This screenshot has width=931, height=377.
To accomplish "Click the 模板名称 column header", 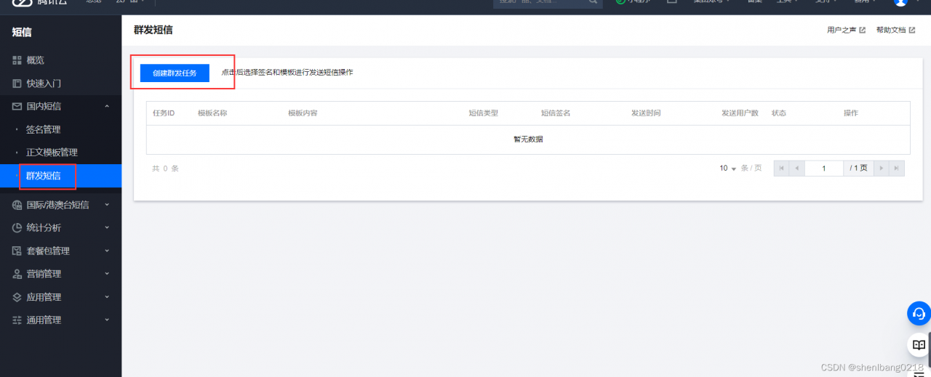I will 212,113.
